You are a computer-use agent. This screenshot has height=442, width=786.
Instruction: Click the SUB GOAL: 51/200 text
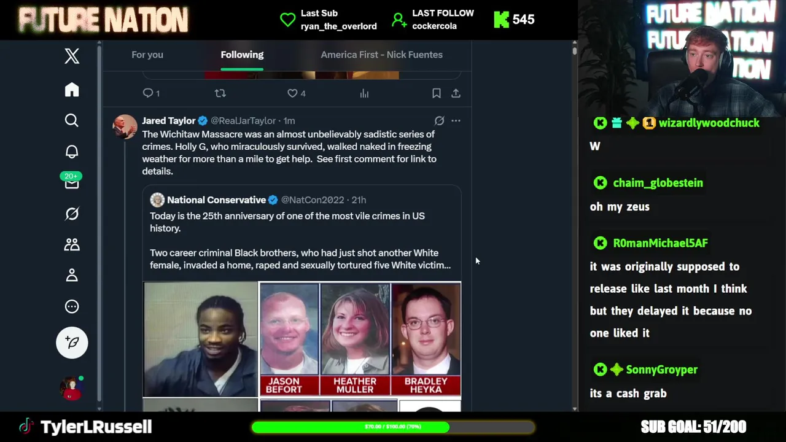tap(693, 427)
